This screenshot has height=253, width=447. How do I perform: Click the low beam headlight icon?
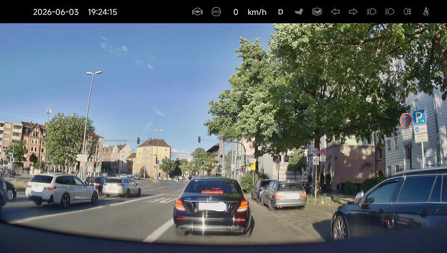[x=371, y=12]
